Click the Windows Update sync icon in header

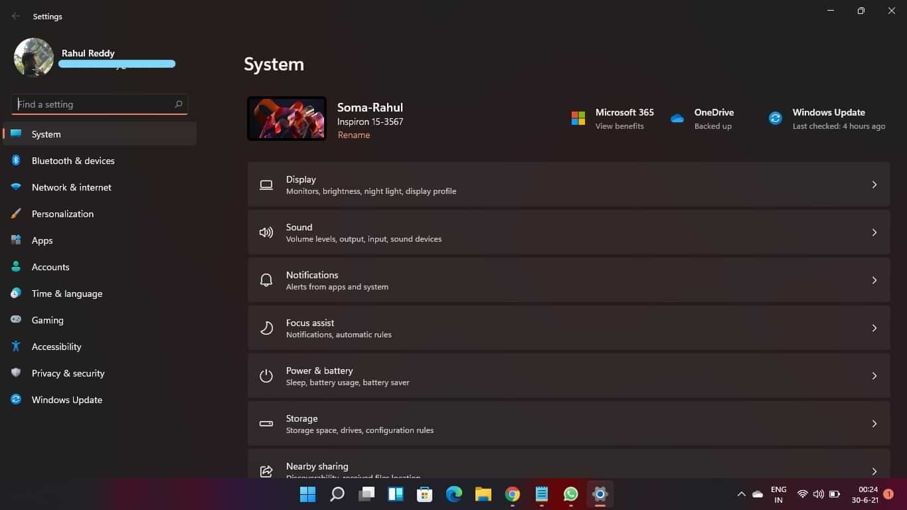pyautogui.click(x=775, y=118)
